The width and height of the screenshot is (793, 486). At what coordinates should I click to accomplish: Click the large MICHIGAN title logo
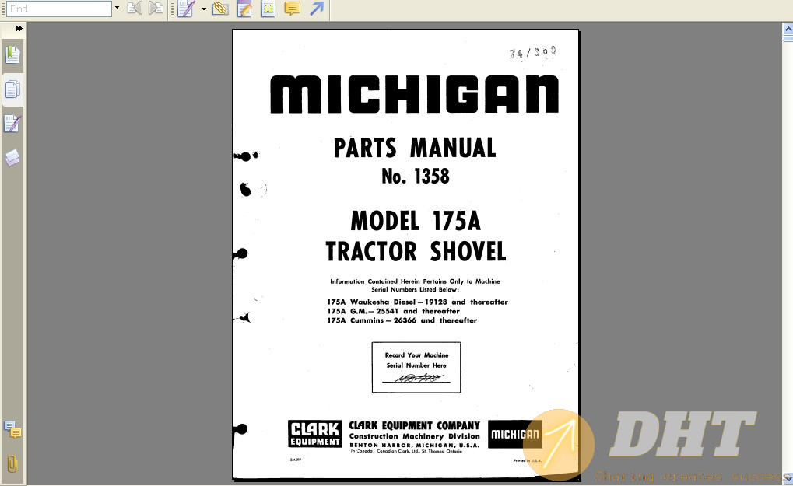tap(415, 94)
